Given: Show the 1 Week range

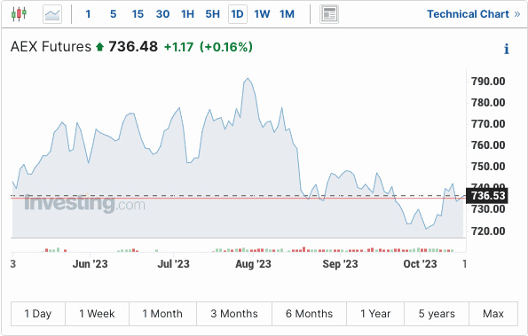Looking at the screenshot, I should tap(97, 314).
